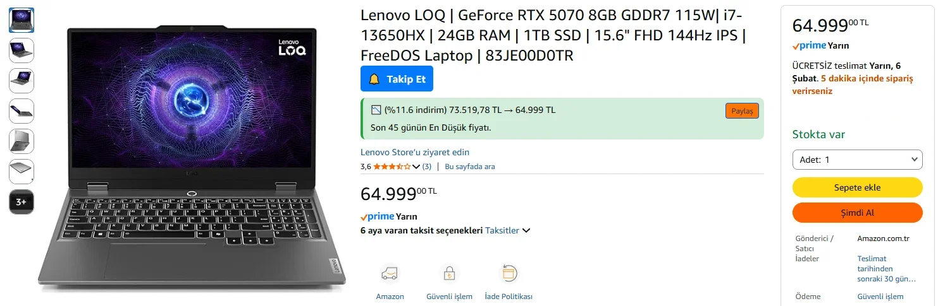This screenshot has width=938, height=306.
Task: Open the 3+ more images thumbnail
Action: 22,202
